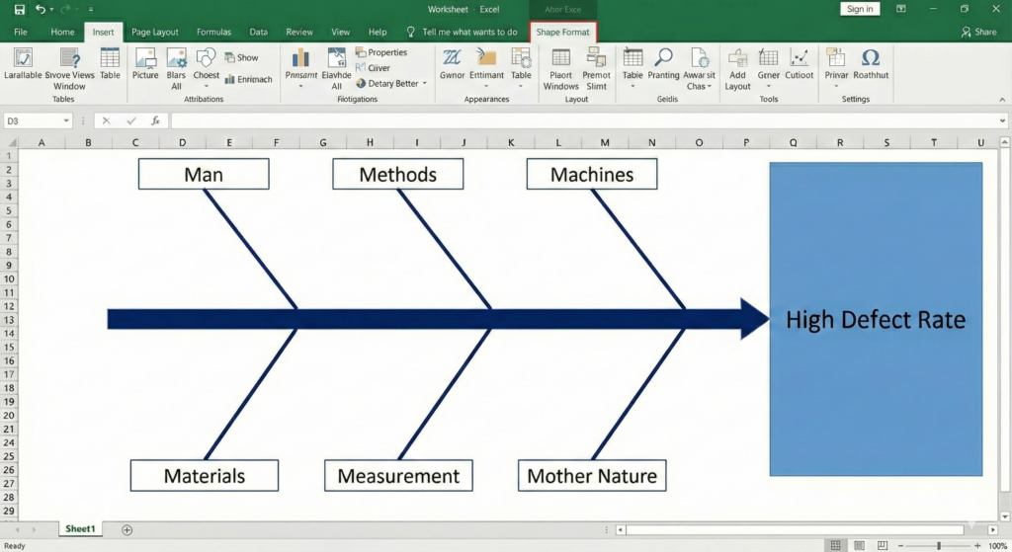Select the Mother Nature text box

[x=592, y=476]
